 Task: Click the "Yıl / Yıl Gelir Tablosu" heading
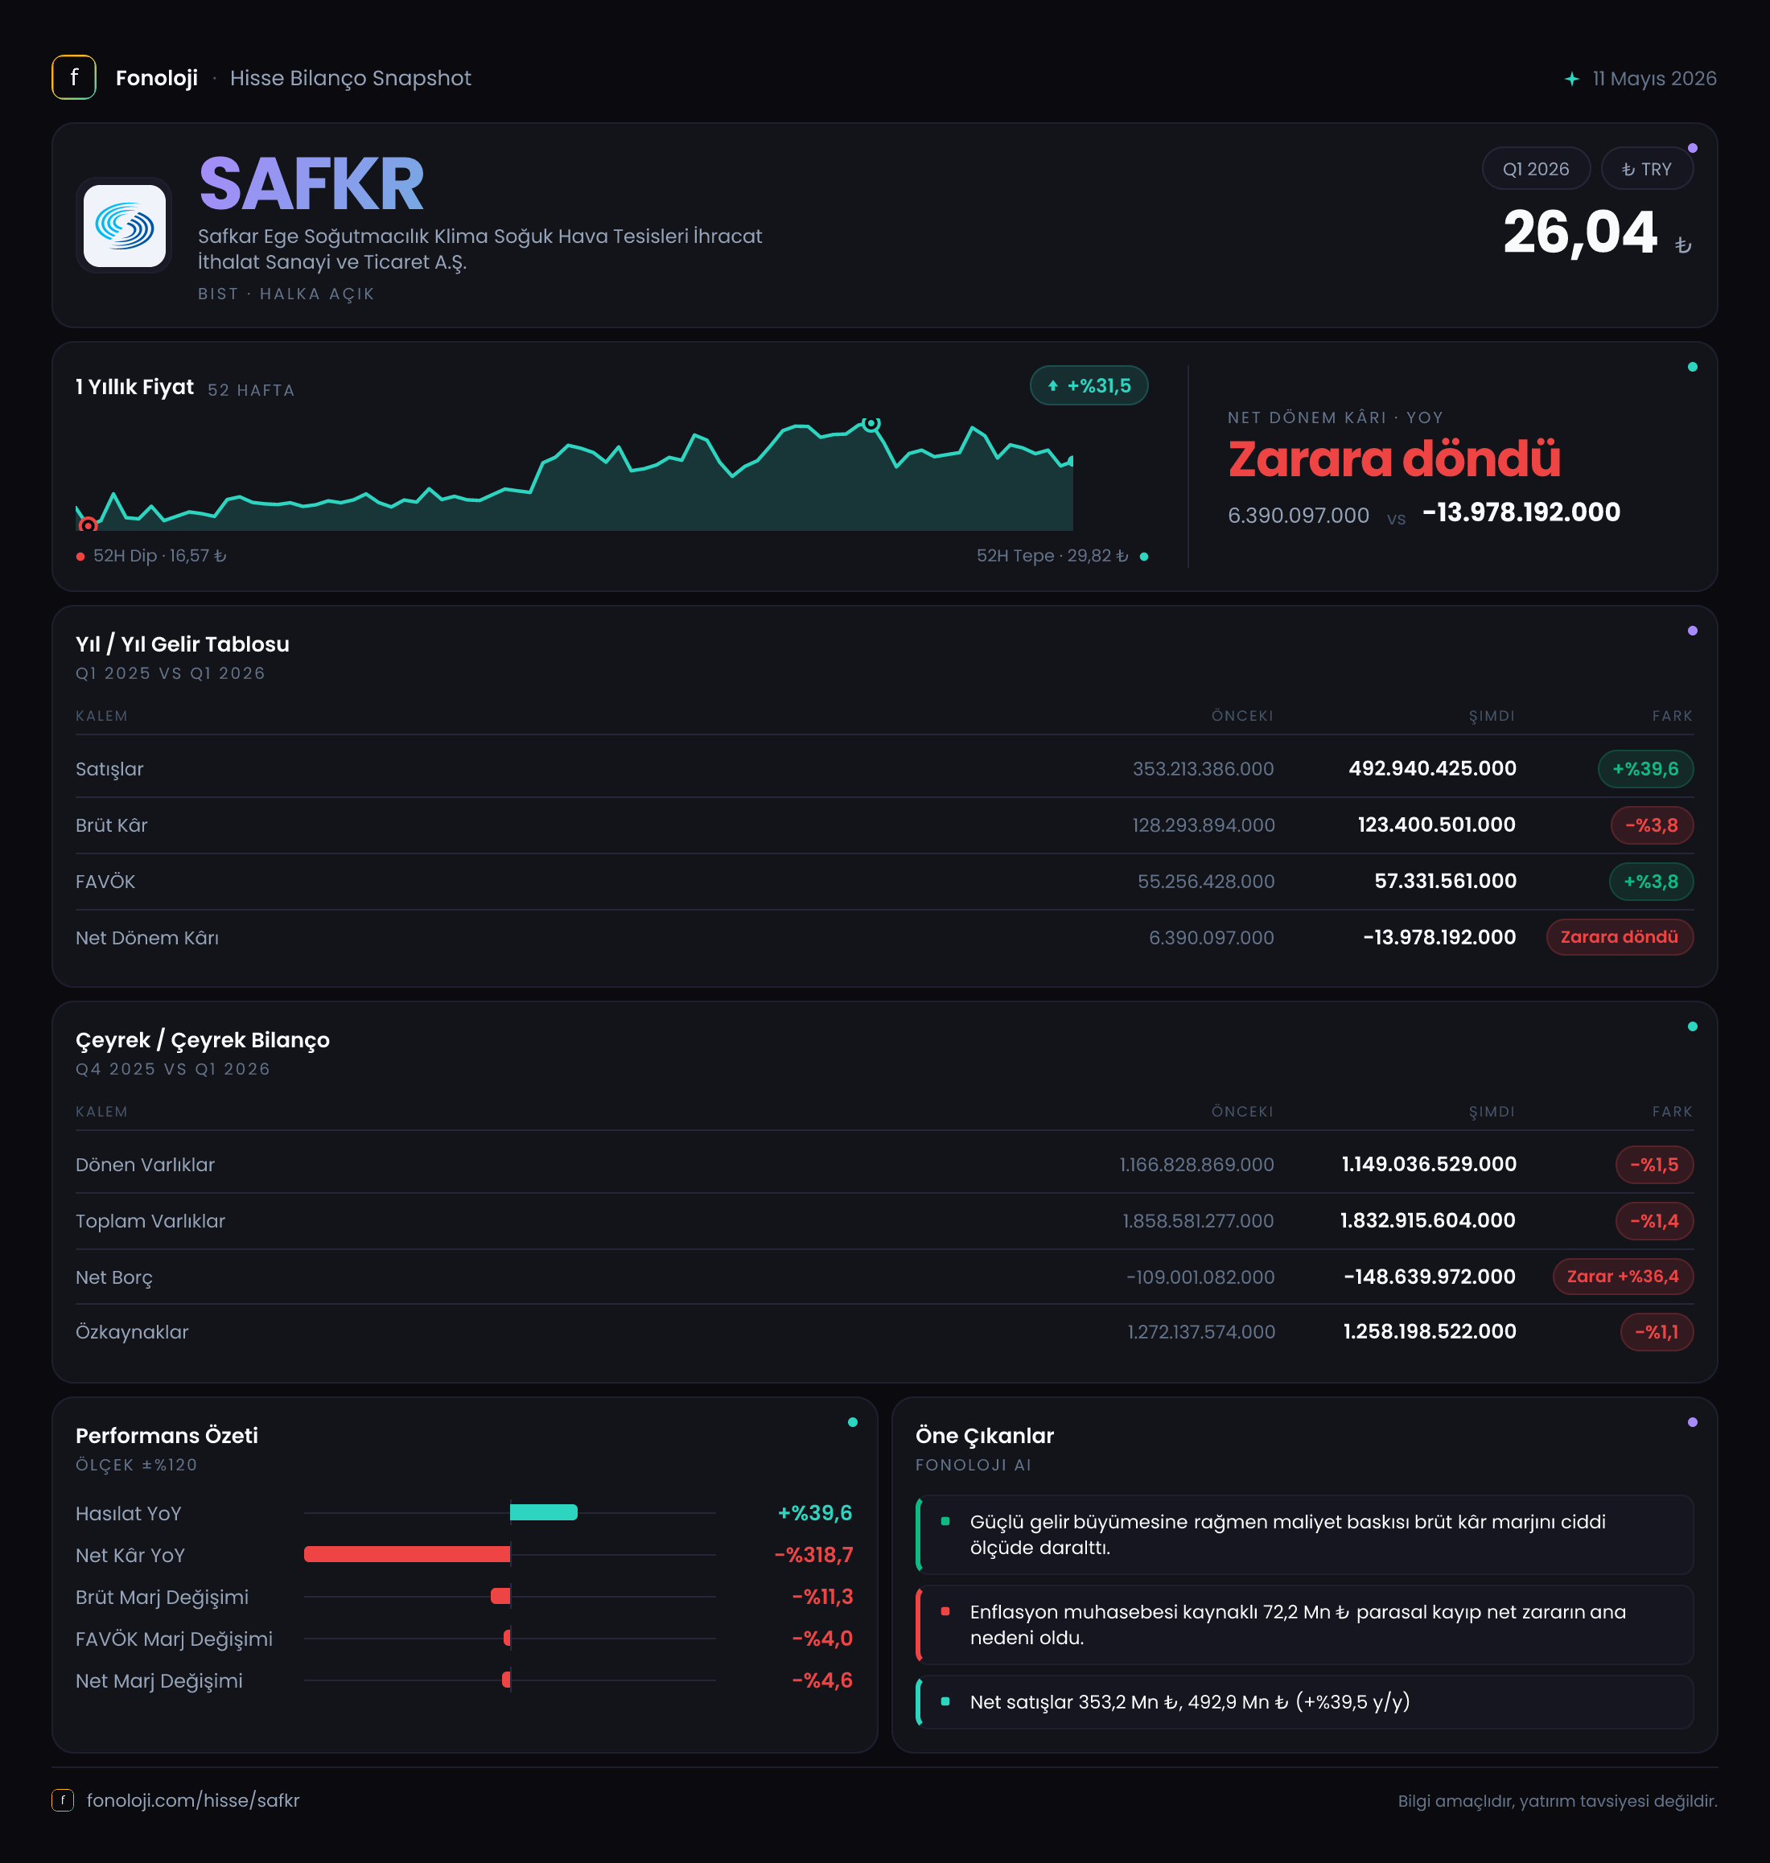click(x=182, y=644)
